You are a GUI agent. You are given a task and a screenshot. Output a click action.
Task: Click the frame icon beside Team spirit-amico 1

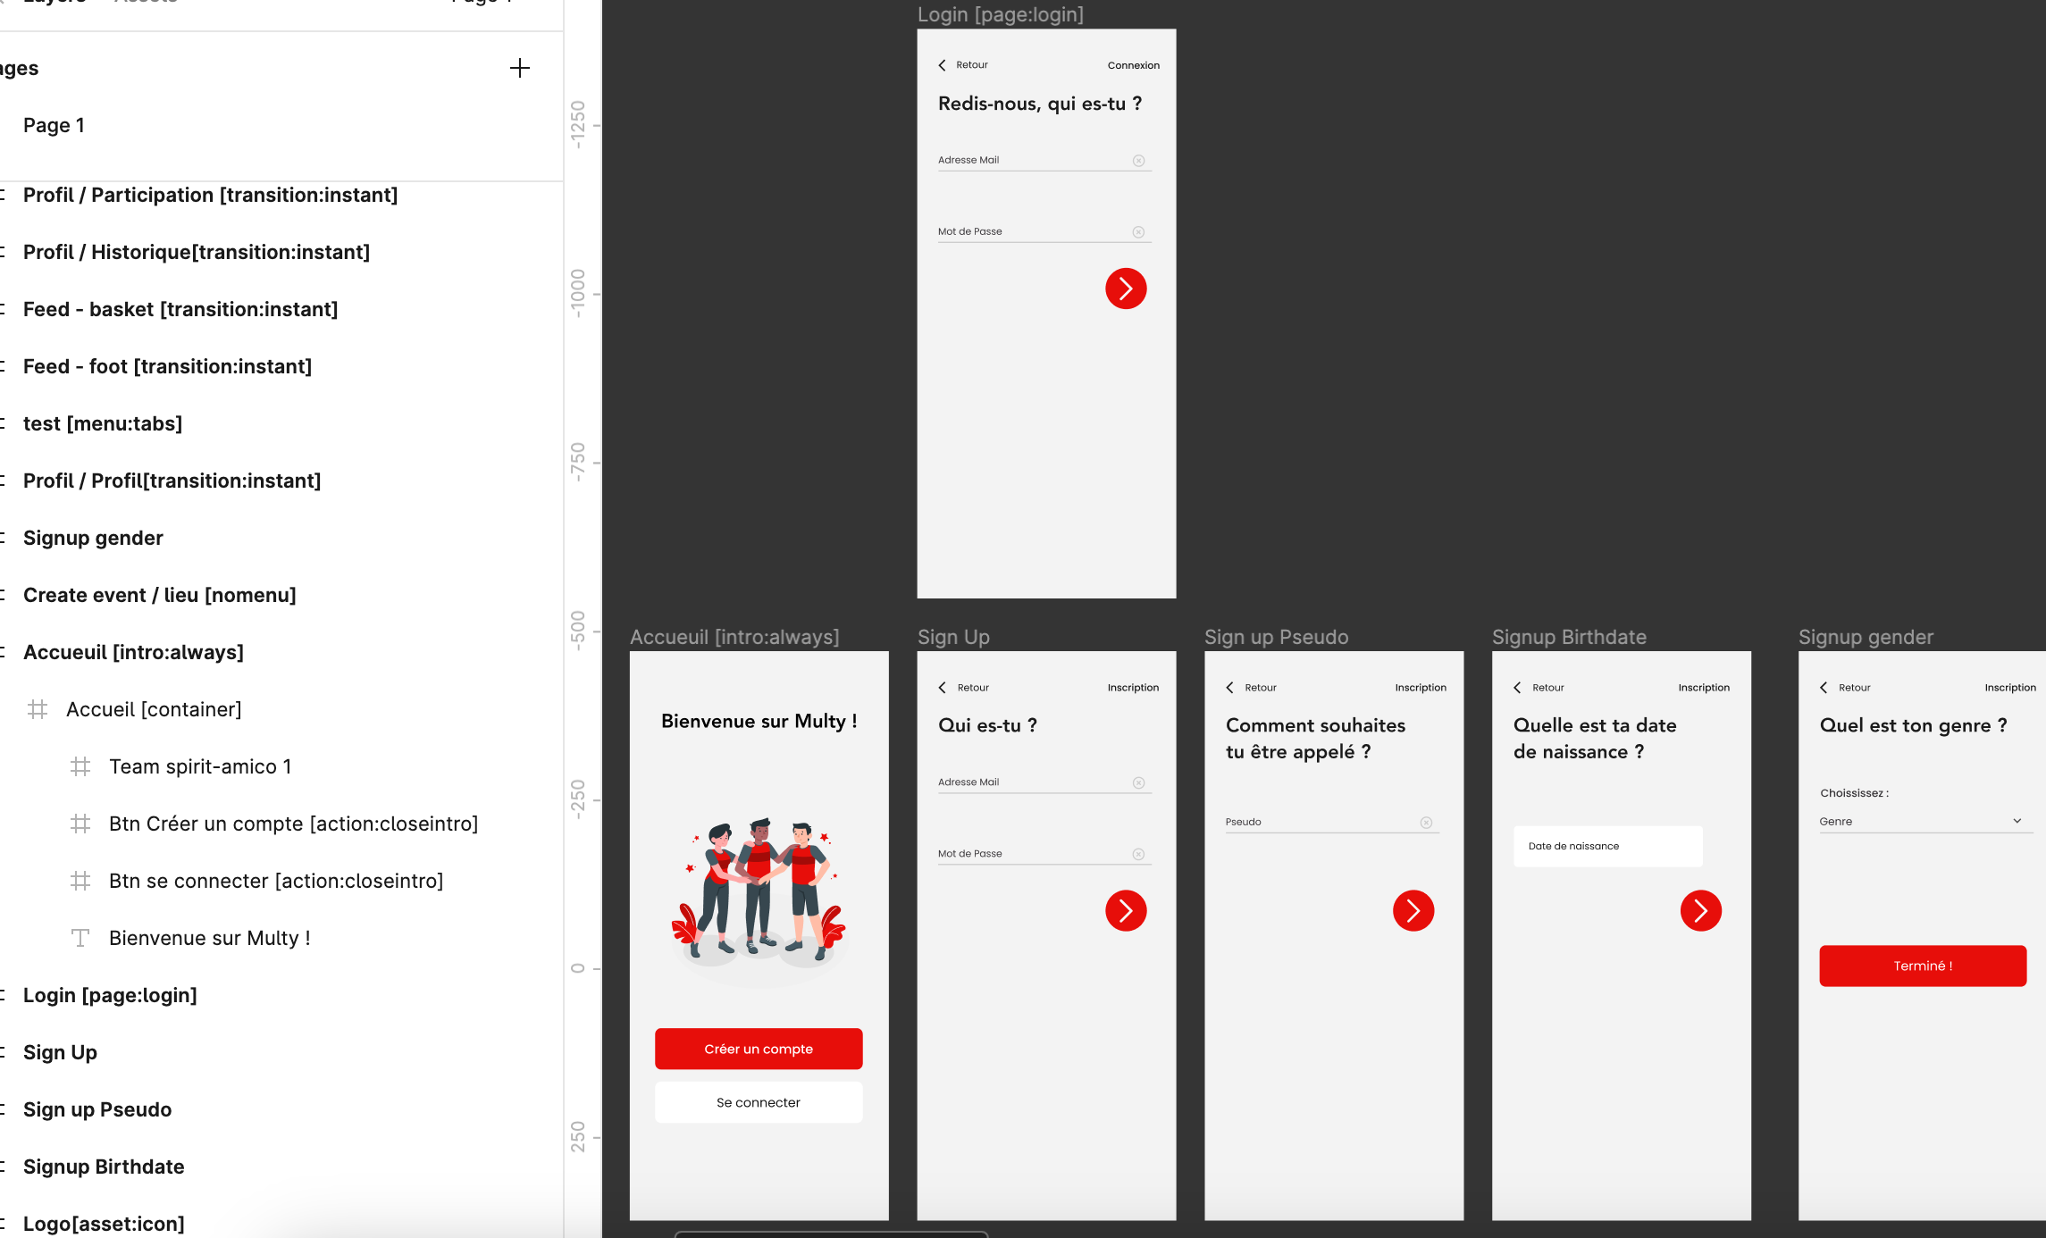(80, 766)
